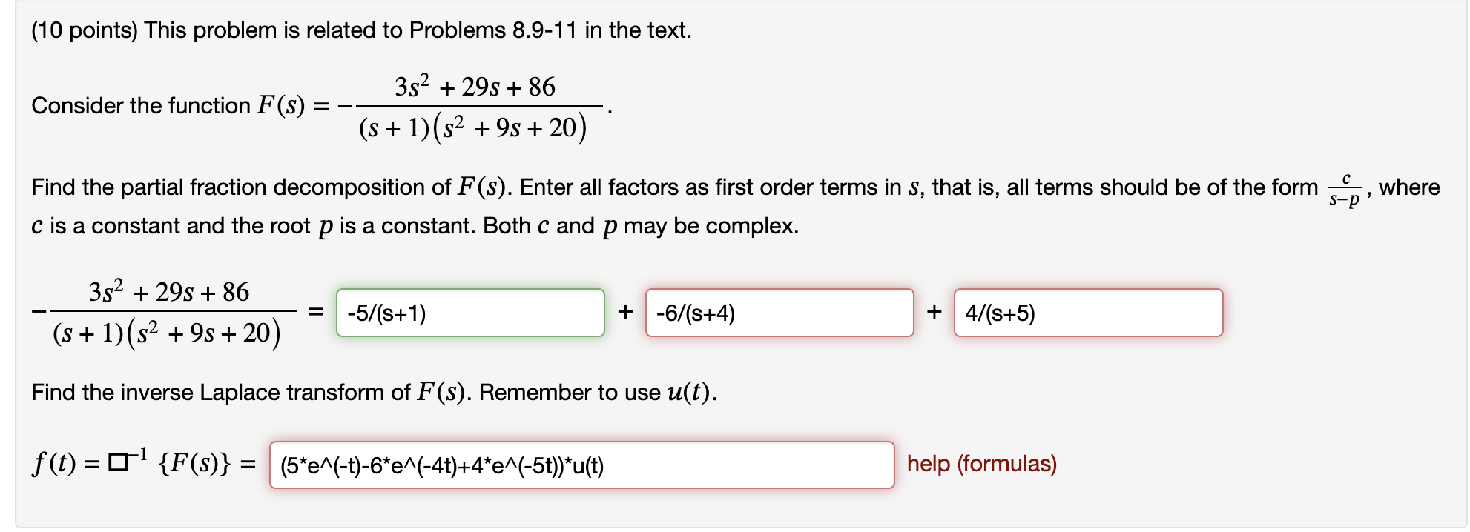Click the inverse Laplace transform answer field
The width and height of the screenshot is (1470, 532).
pyautogui.click(x=582, y=466)
